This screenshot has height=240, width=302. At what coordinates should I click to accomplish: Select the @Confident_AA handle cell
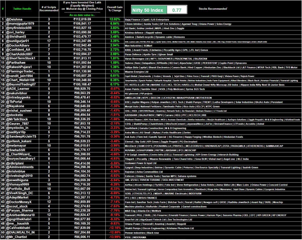[22, 50]
